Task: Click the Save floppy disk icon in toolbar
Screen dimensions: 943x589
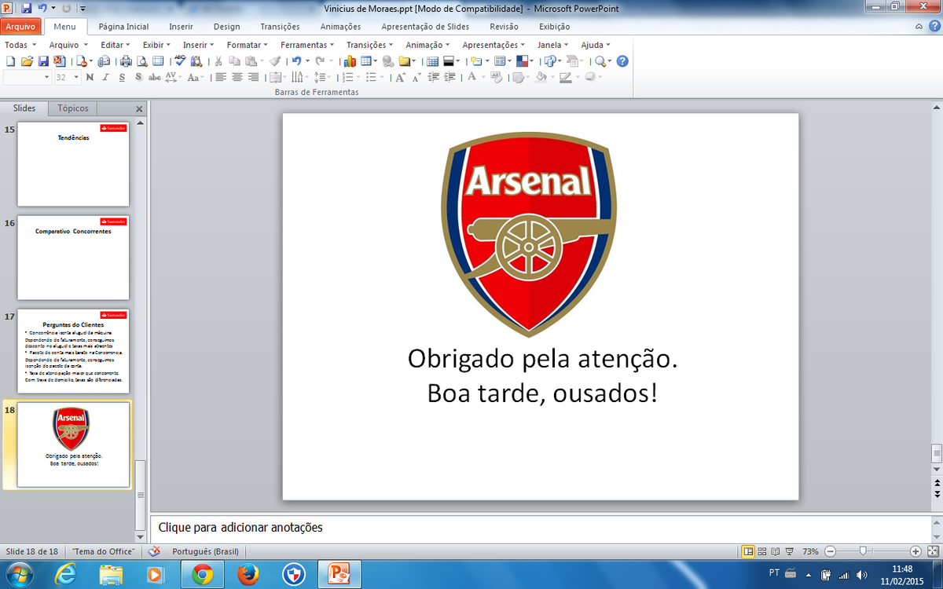Action: (x=43, y=61)
